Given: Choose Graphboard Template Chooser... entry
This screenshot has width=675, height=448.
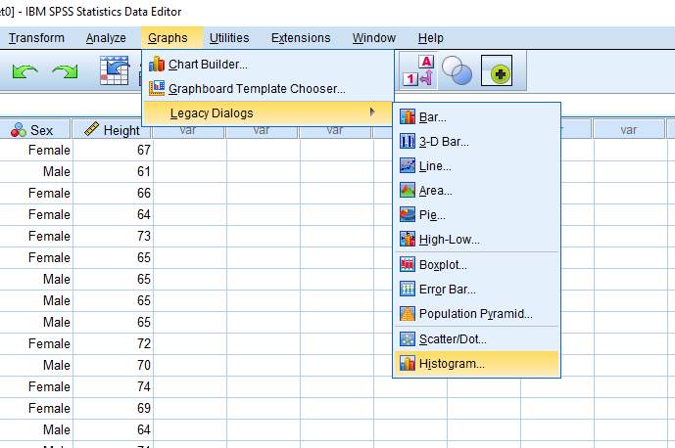Looking at the screenshot, I should click(268, 89).
